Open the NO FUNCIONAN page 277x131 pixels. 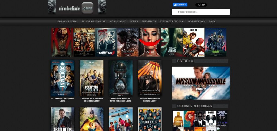(197, 21)
